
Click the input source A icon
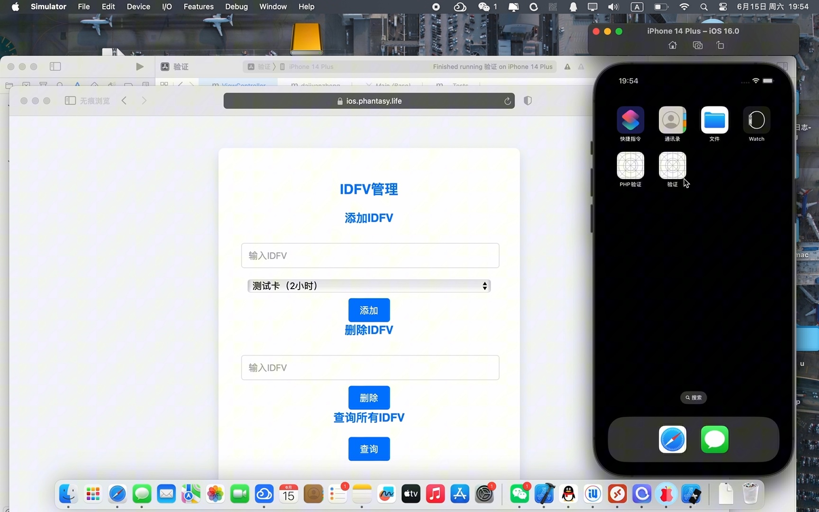point(637,7)
